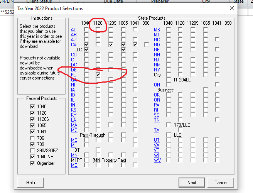Click the Cancel button
The height and width of the screenshot is (193, 253).
pyautogui.click(x=221, y=183)
